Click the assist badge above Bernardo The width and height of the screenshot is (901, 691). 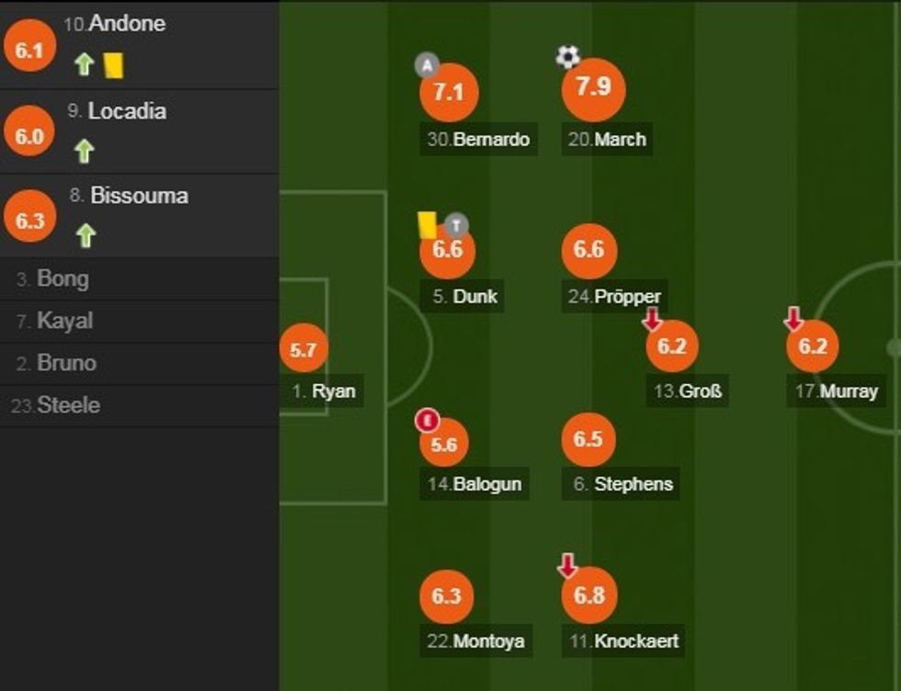tap(427, 64)
